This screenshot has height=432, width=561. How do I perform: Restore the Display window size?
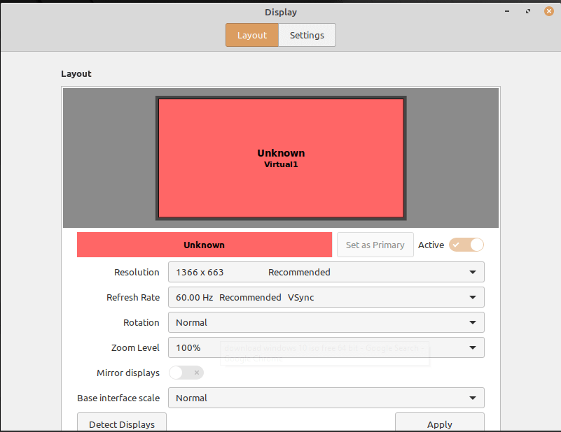tap(528, 11)
